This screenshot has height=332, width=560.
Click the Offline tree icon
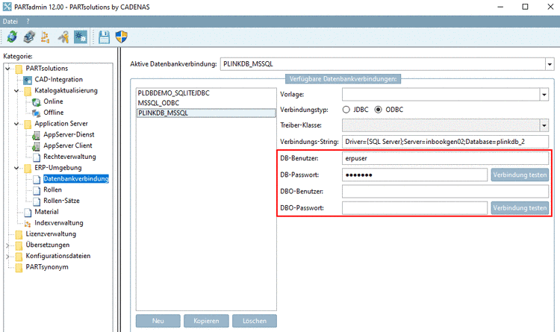pyautogui.click(x=37, y=113)
